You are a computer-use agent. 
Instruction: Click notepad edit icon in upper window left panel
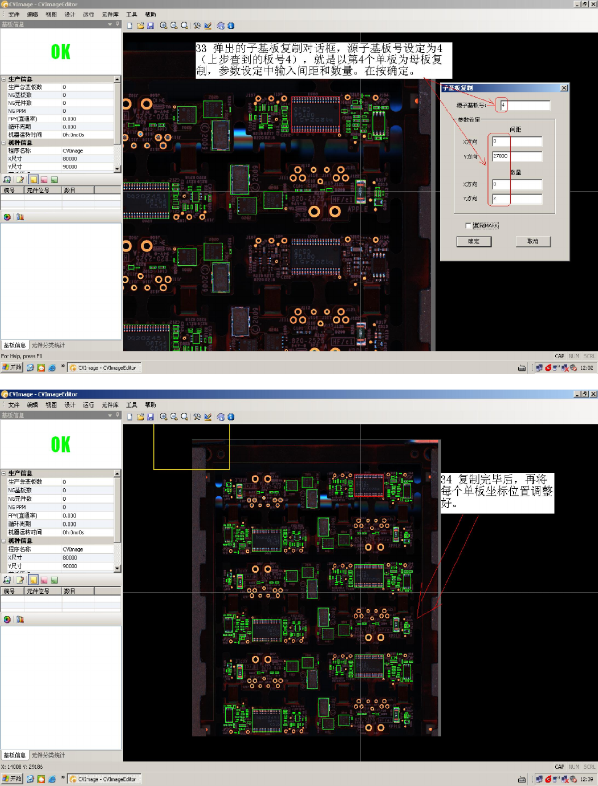20,180
